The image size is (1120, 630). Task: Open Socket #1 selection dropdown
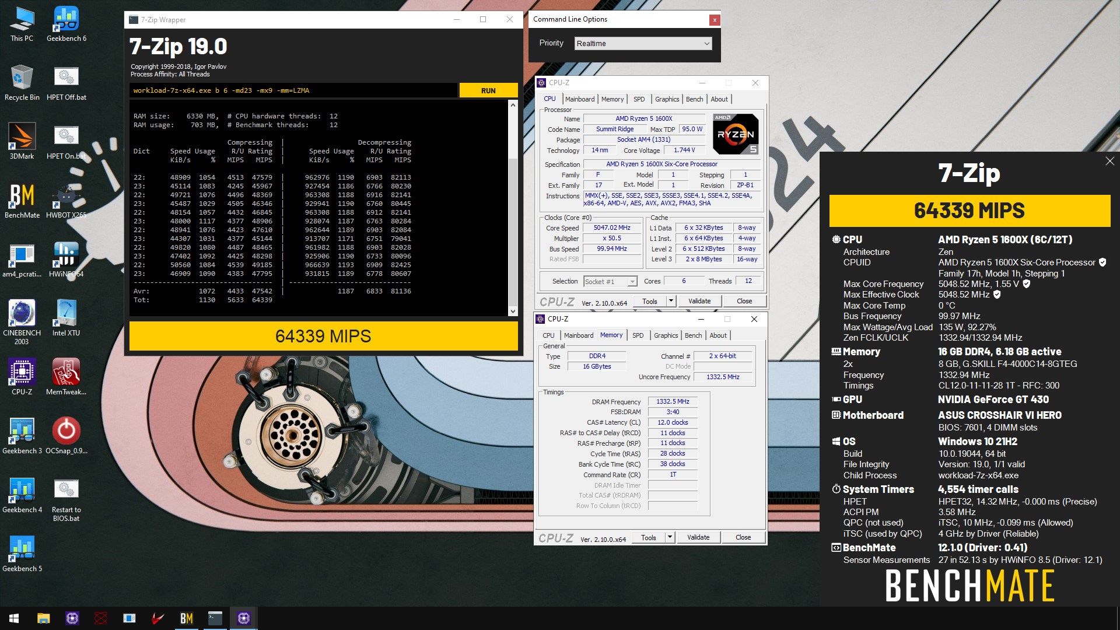[x=610, y=282]
